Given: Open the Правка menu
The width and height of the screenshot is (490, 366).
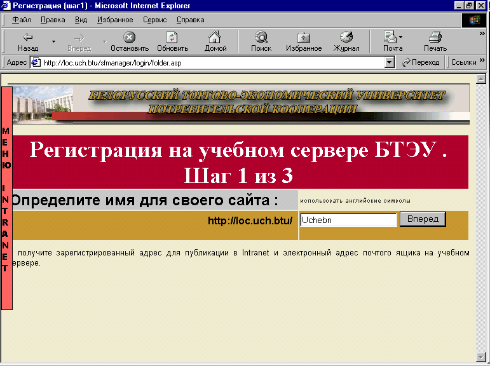Looking at the screenshot, I should (x=53, y=20).
